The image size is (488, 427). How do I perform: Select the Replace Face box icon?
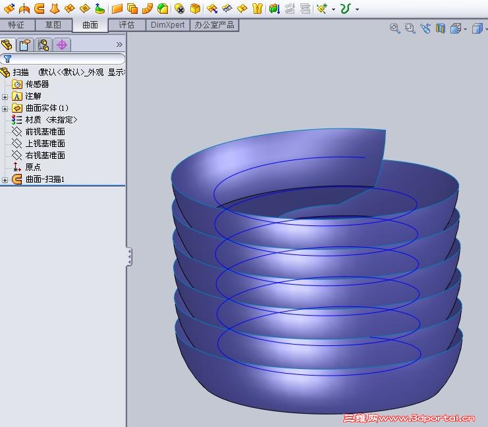(195, 9)
